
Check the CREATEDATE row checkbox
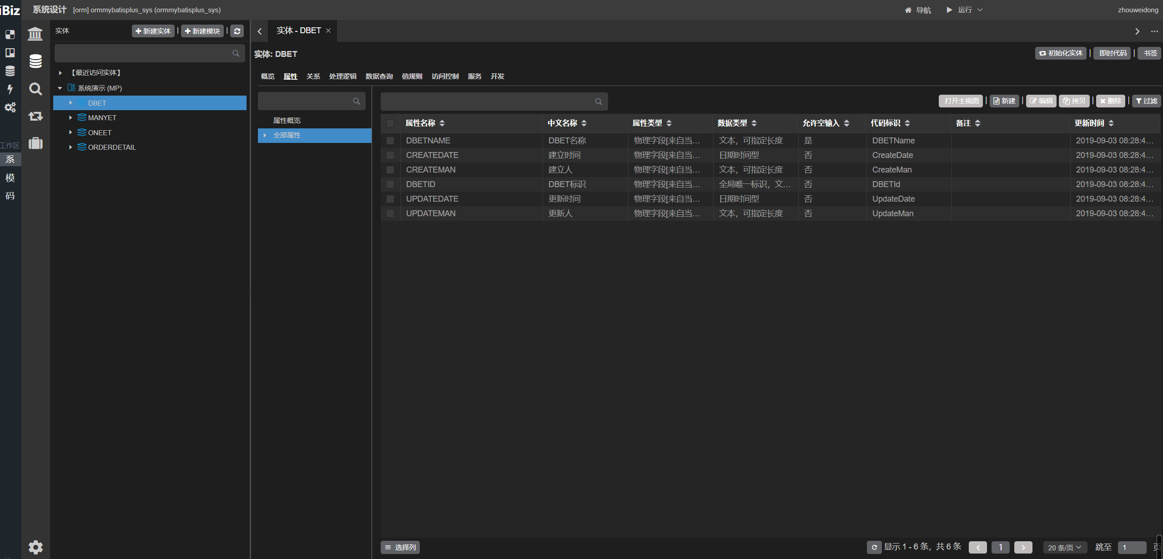pyautogui.click(x=390, y=155)
